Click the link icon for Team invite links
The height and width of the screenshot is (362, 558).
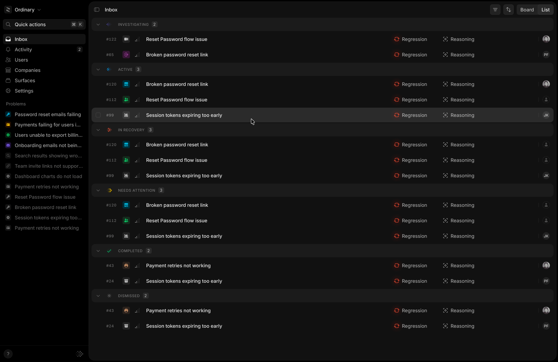point(8,166)
